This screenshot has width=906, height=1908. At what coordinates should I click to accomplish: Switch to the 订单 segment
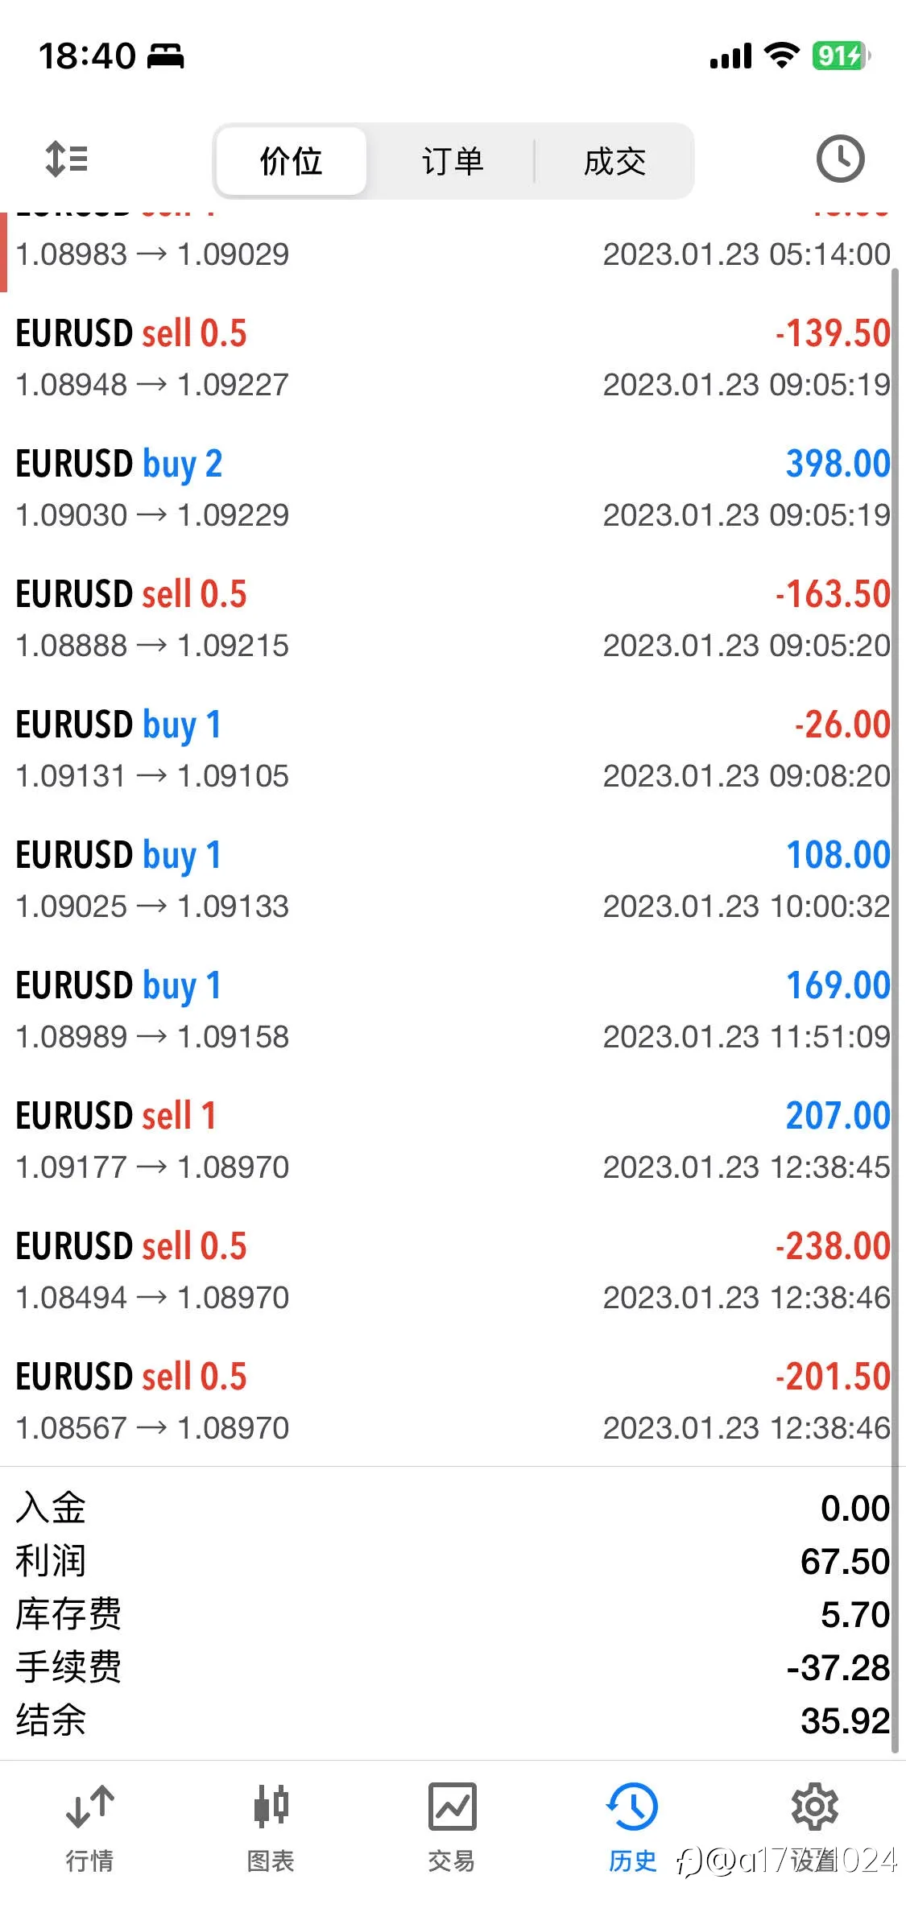point(453,161)
